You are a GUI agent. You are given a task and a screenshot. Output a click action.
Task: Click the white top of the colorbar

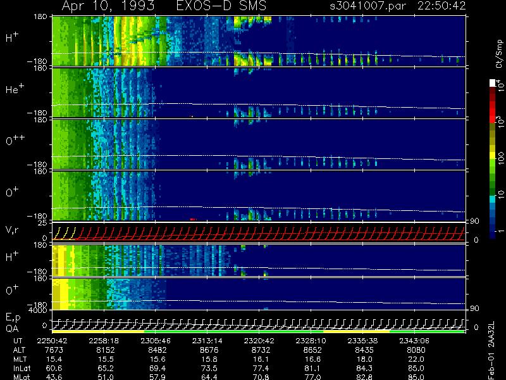tap(493, 83)
